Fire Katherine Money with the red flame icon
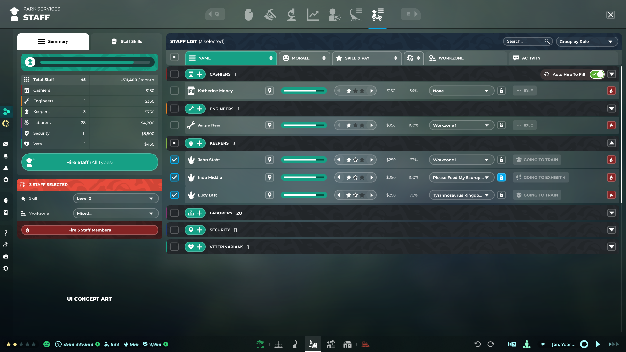The height and width of the screenshot is (352, 626). (x=611, y=91)
